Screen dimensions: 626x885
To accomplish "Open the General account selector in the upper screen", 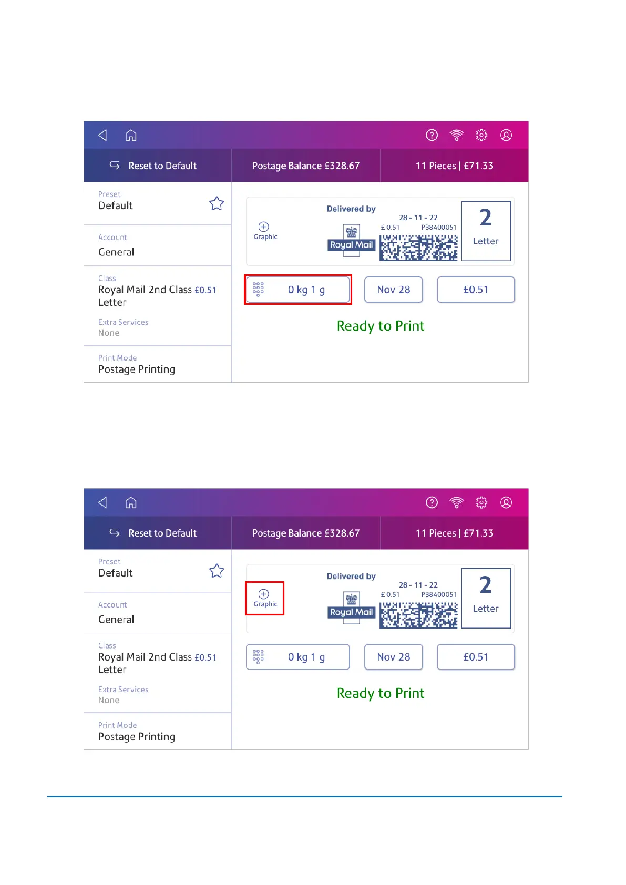I will (x=158, y=246).
